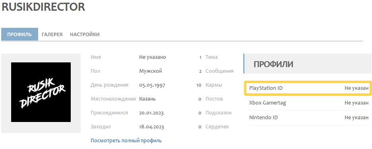Click the RUSIKDIRECTOR page heading
Screen dimensions: 372x149
pyautogui.click(x=43, y=7)
